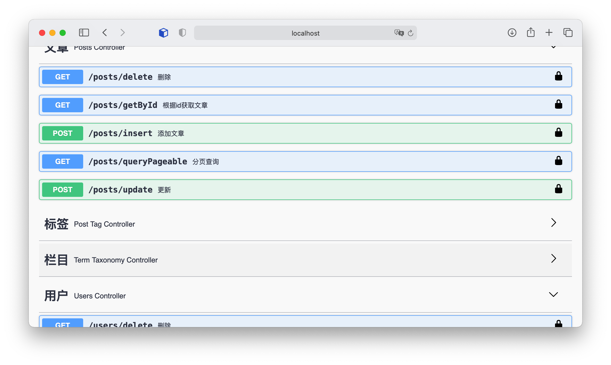Click the lock icon on /posts/delete row
The image size is (611, 365).
[558, 76]
